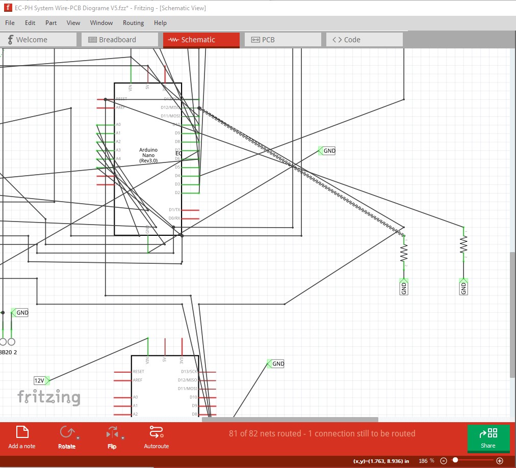Expand the Rotate options dropdown arrow
The width and height of the screenshot is (516, 468).
click(78, 438)
